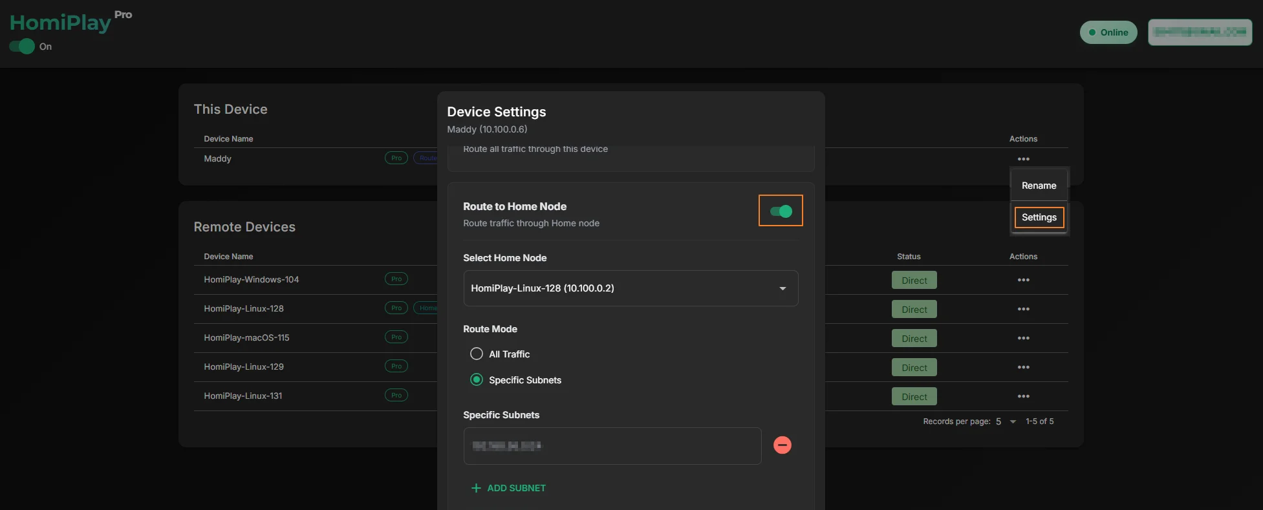
Task: Open actions menu for HomiPlay-Linux-131
Action: (x=1023, y=396)
